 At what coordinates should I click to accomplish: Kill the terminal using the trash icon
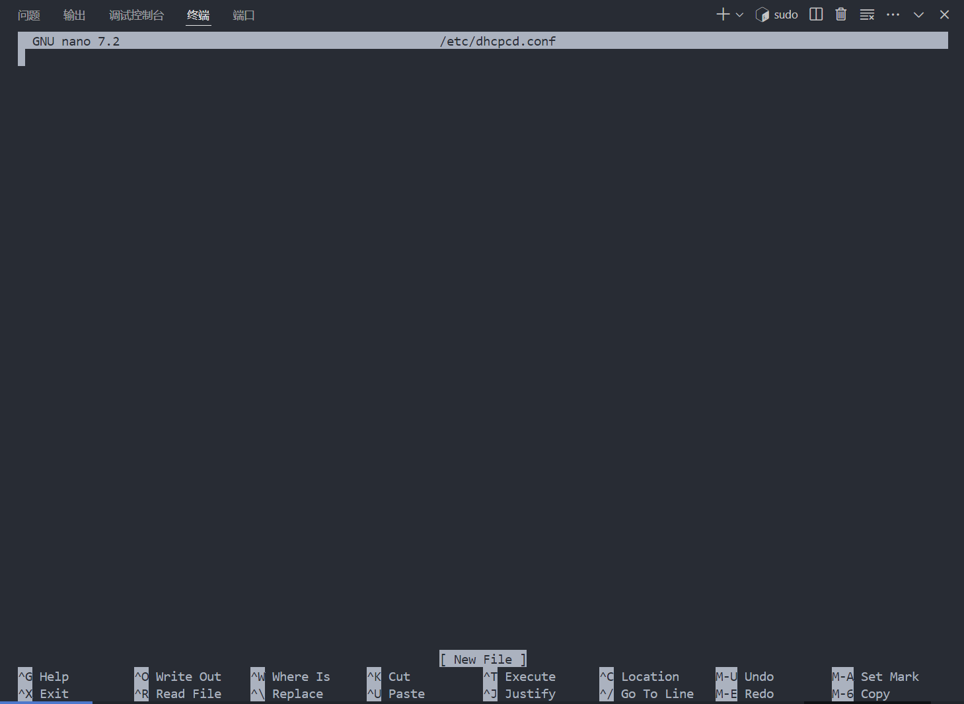point(840,15)
